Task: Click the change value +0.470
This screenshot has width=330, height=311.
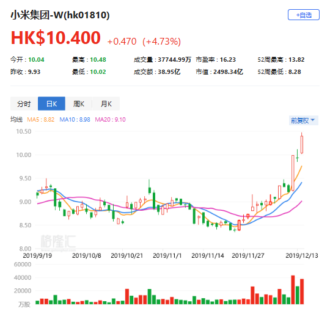Action: [x=122, y=41]
